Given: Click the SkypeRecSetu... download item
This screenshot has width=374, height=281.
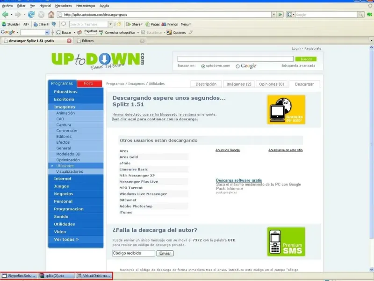Looking at the screenshot, I should (19, 275).
